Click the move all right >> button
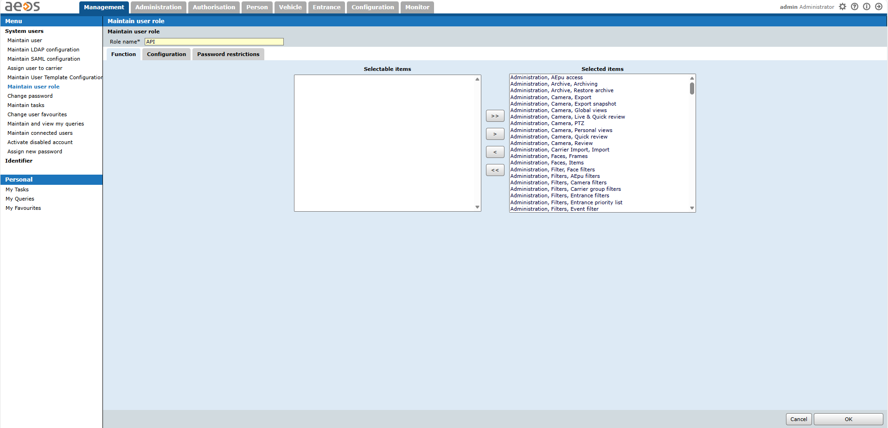The height and width of the screenshot is (428, 888). pos(495,116)
